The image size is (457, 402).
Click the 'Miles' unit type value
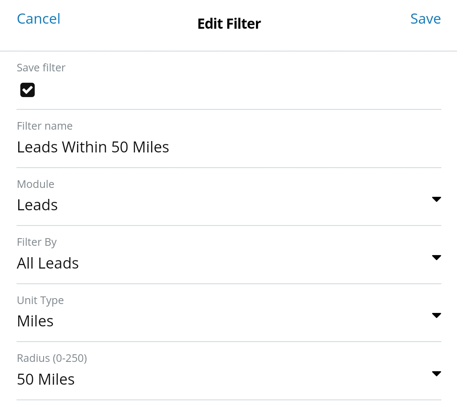pos(35,321)
